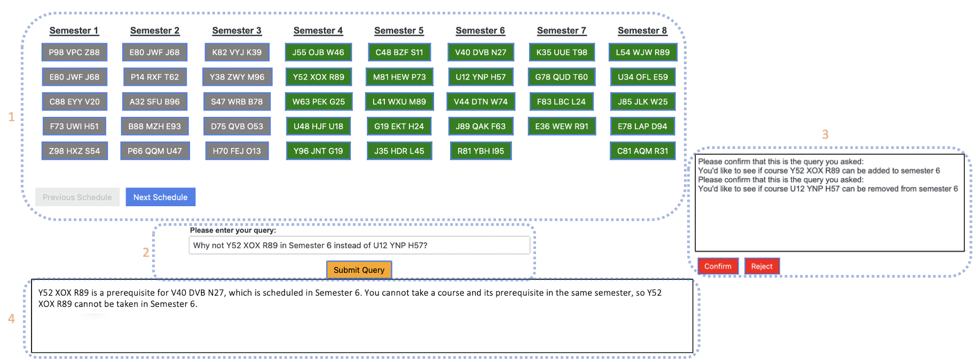The height and width of the screenshot is (362, 976).
Task: Click the Semester 3 column heading
Action: click(237, 30)
